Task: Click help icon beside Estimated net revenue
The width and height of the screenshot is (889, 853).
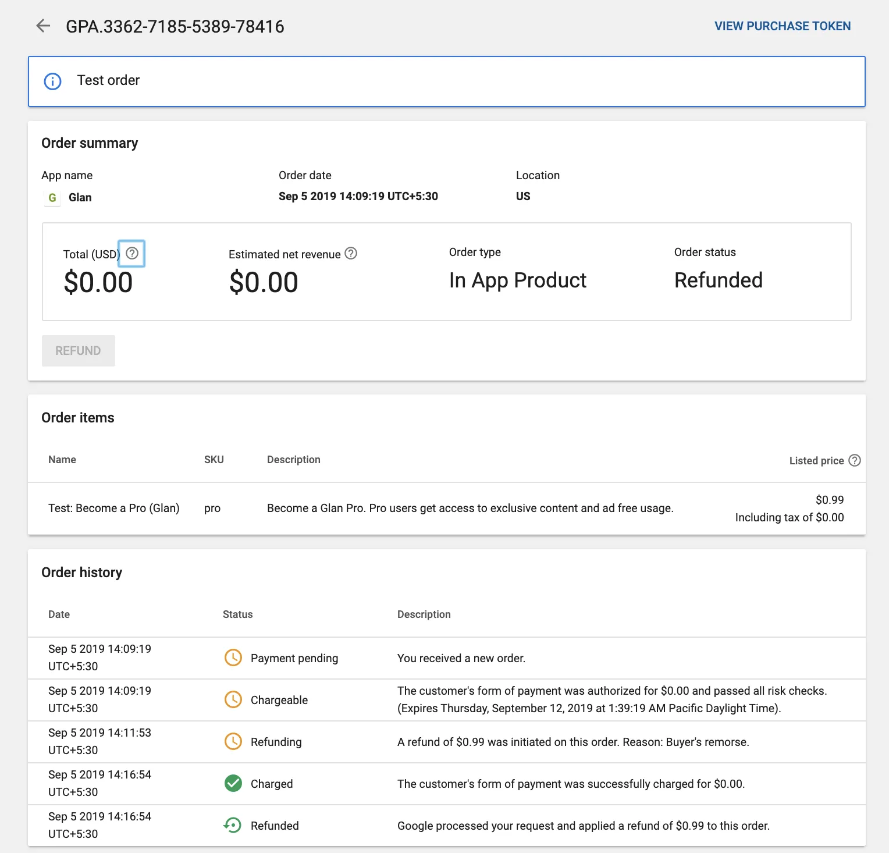Action: click(x=351, y=253)
